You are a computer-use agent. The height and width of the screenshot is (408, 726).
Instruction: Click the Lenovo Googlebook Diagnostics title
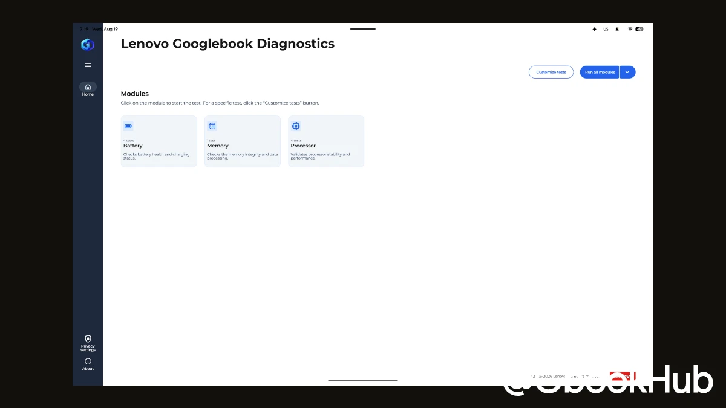point(227,44)
